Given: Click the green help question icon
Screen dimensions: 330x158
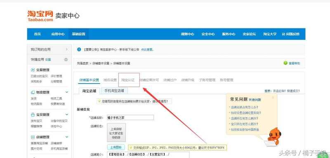Looking at the screenshot, I should point(285,63).
